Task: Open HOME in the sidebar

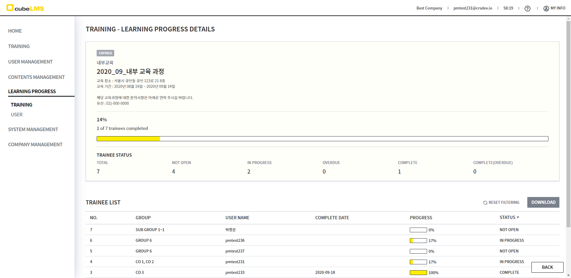Action: click(x=15, y=31)
